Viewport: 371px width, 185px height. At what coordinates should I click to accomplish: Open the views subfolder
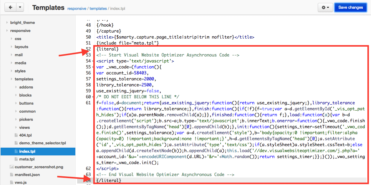pos(25,128)
